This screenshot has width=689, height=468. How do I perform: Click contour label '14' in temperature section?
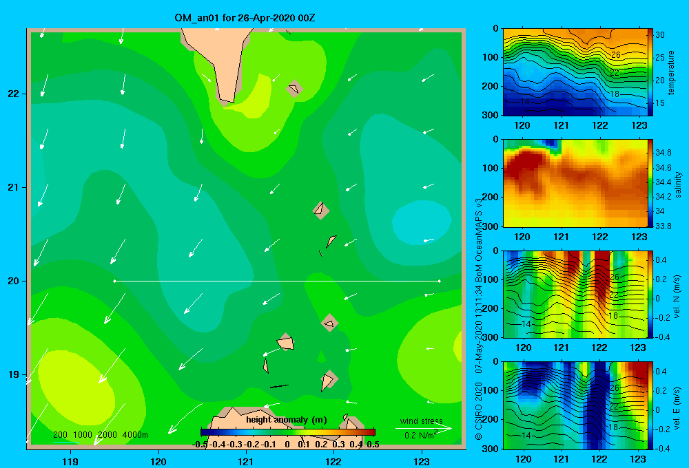point(524,102)
